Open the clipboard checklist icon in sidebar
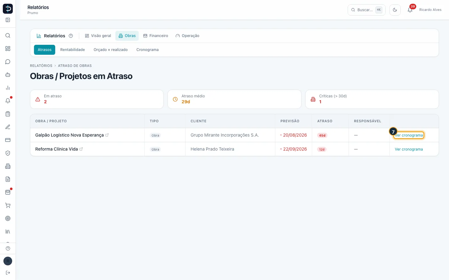The width and height of the screenshot is (449, 280). point(8,114)
